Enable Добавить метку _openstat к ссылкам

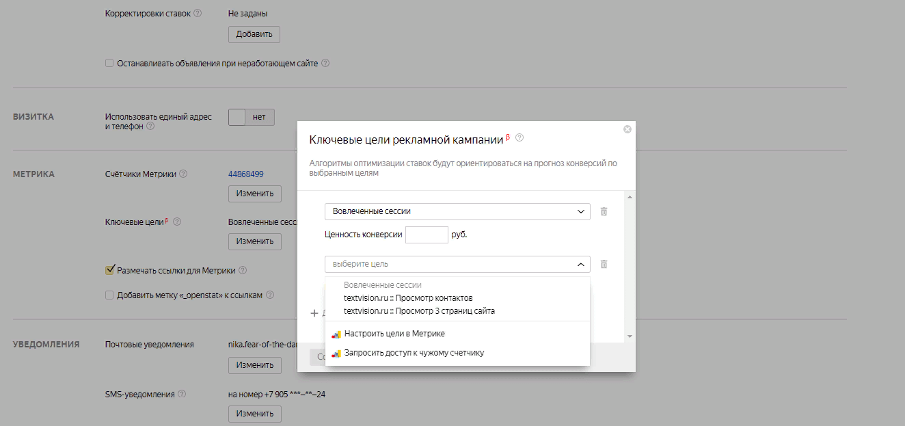109,295
